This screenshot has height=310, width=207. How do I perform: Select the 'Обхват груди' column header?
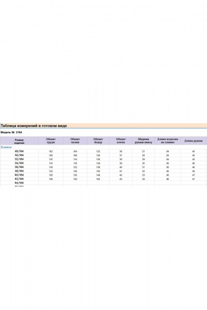pos(51,141)
